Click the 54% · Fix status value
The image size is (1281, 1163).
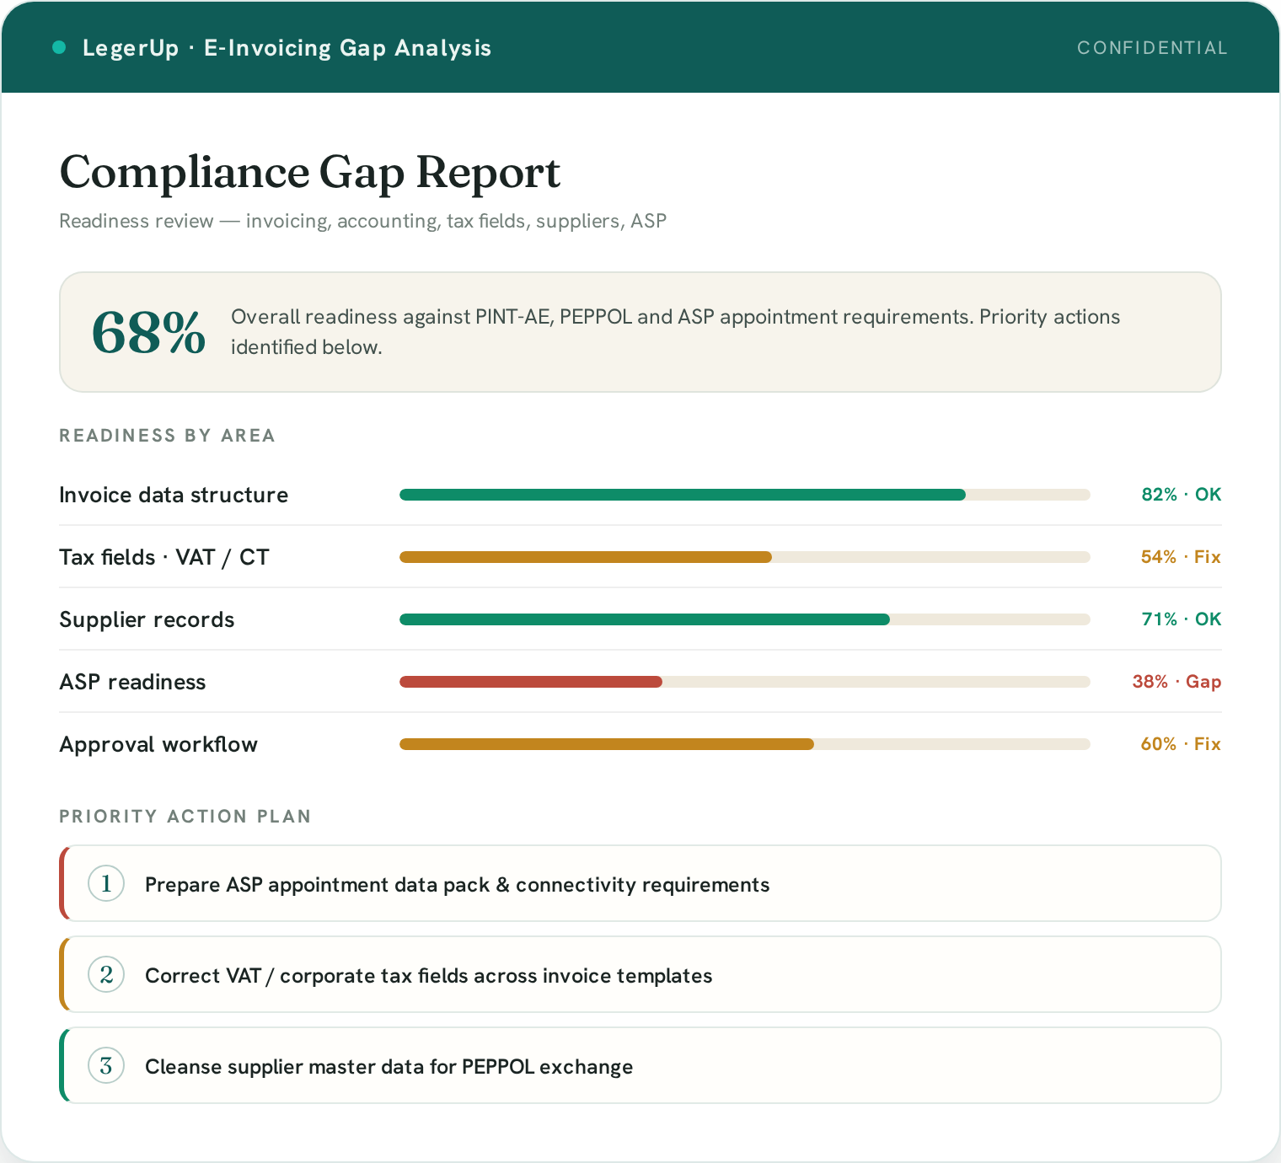[1181, 557]
